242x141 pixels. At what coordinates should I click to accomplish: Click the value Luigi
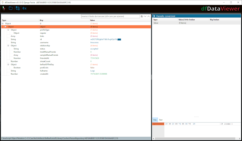click(92, 71)
